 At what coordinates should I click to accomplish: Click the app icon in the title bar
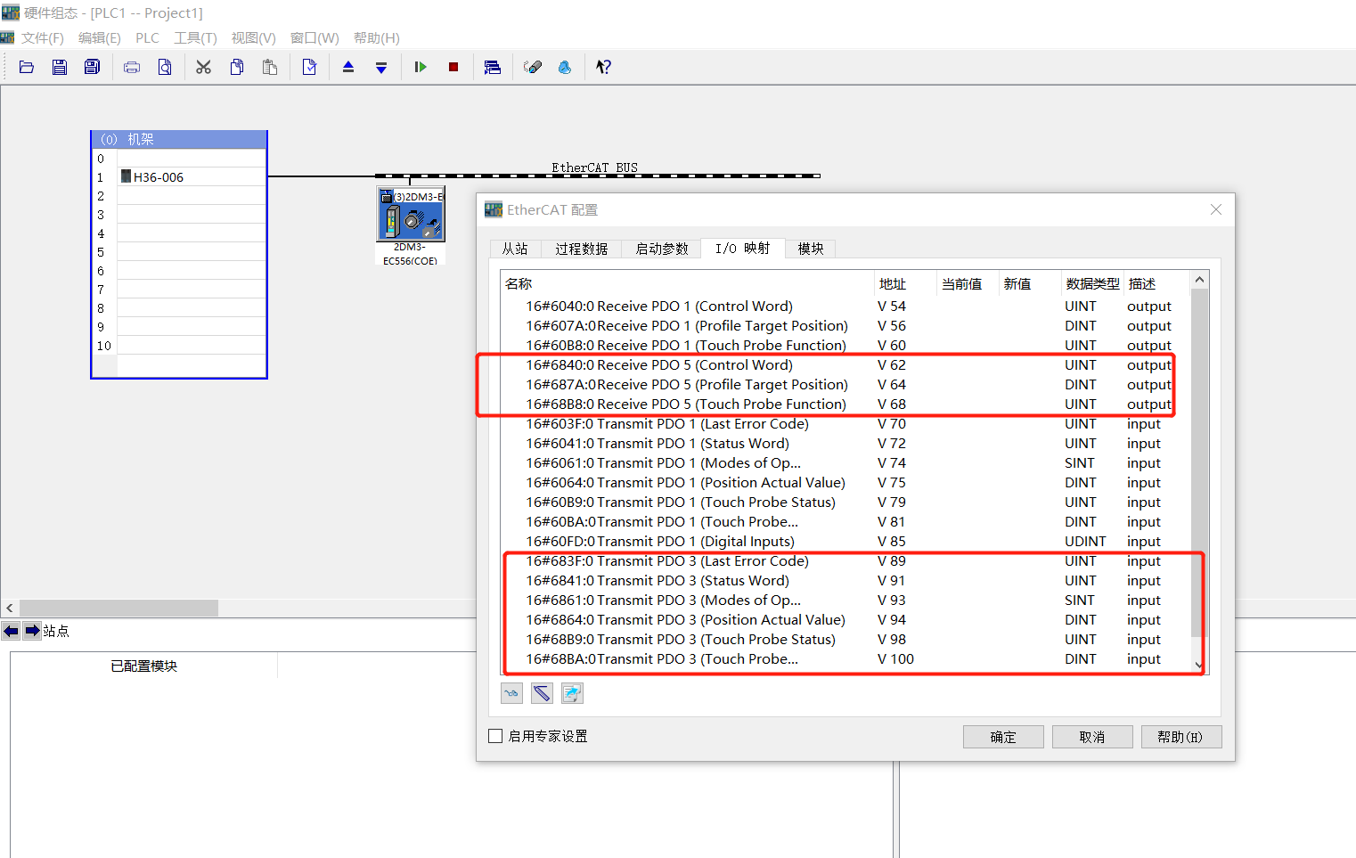pyautogui.click(x=10, y=12)
